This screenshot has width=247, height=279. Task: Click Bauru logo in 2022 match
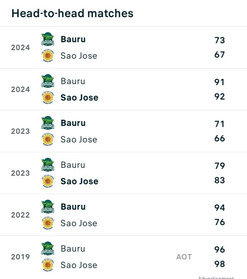(48, 207)
